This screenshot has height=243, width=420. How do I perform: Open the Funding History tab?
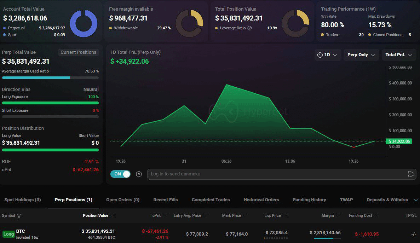coord(309,199)
